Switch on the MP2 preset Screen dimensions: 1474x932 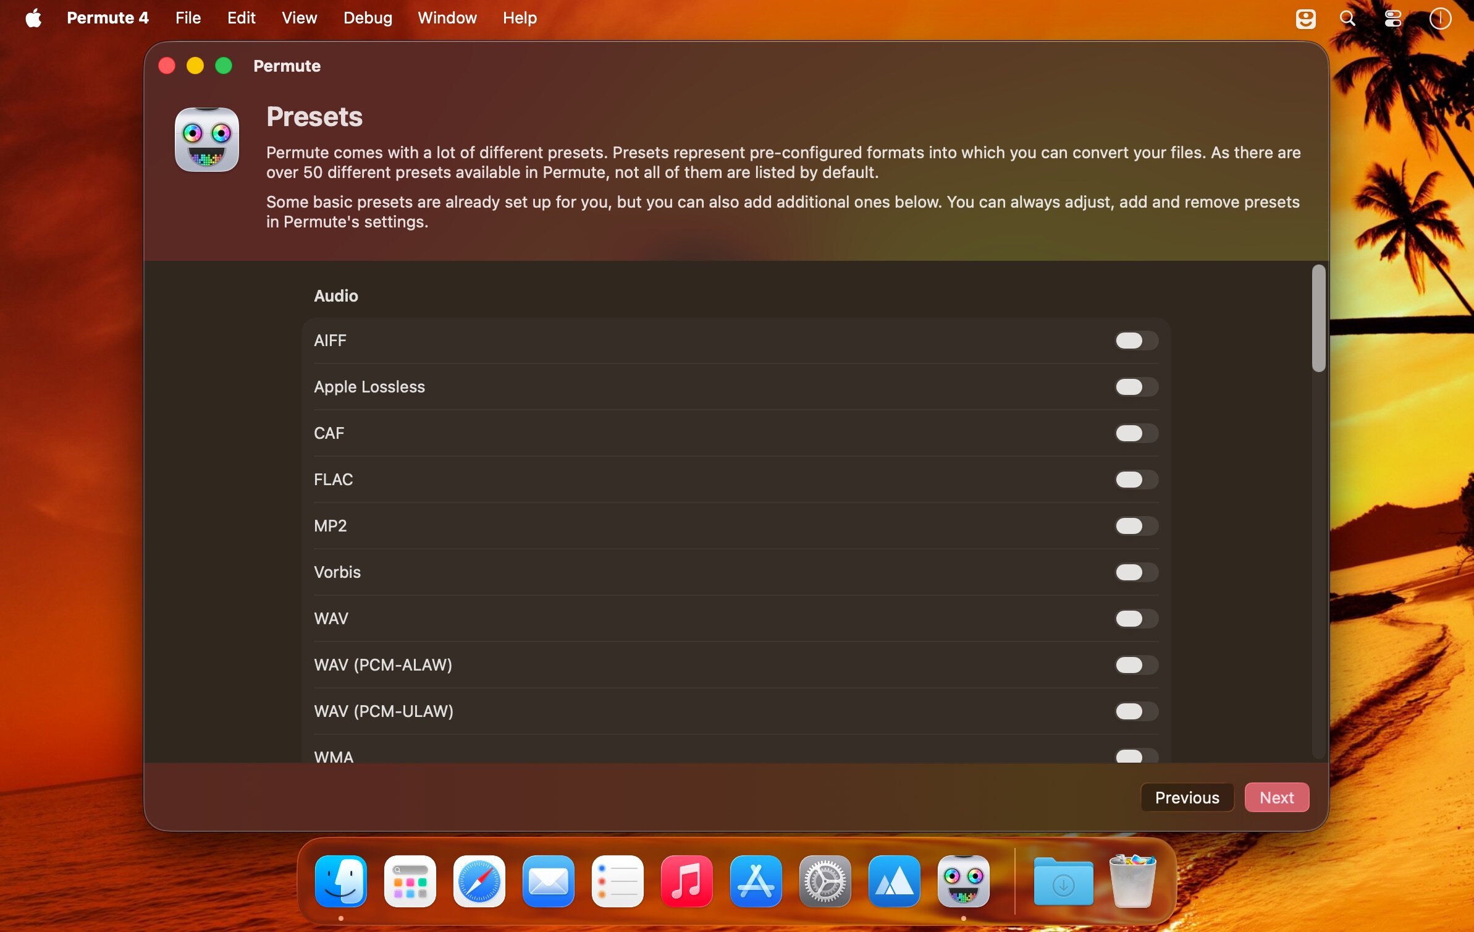coord(1136,526)
